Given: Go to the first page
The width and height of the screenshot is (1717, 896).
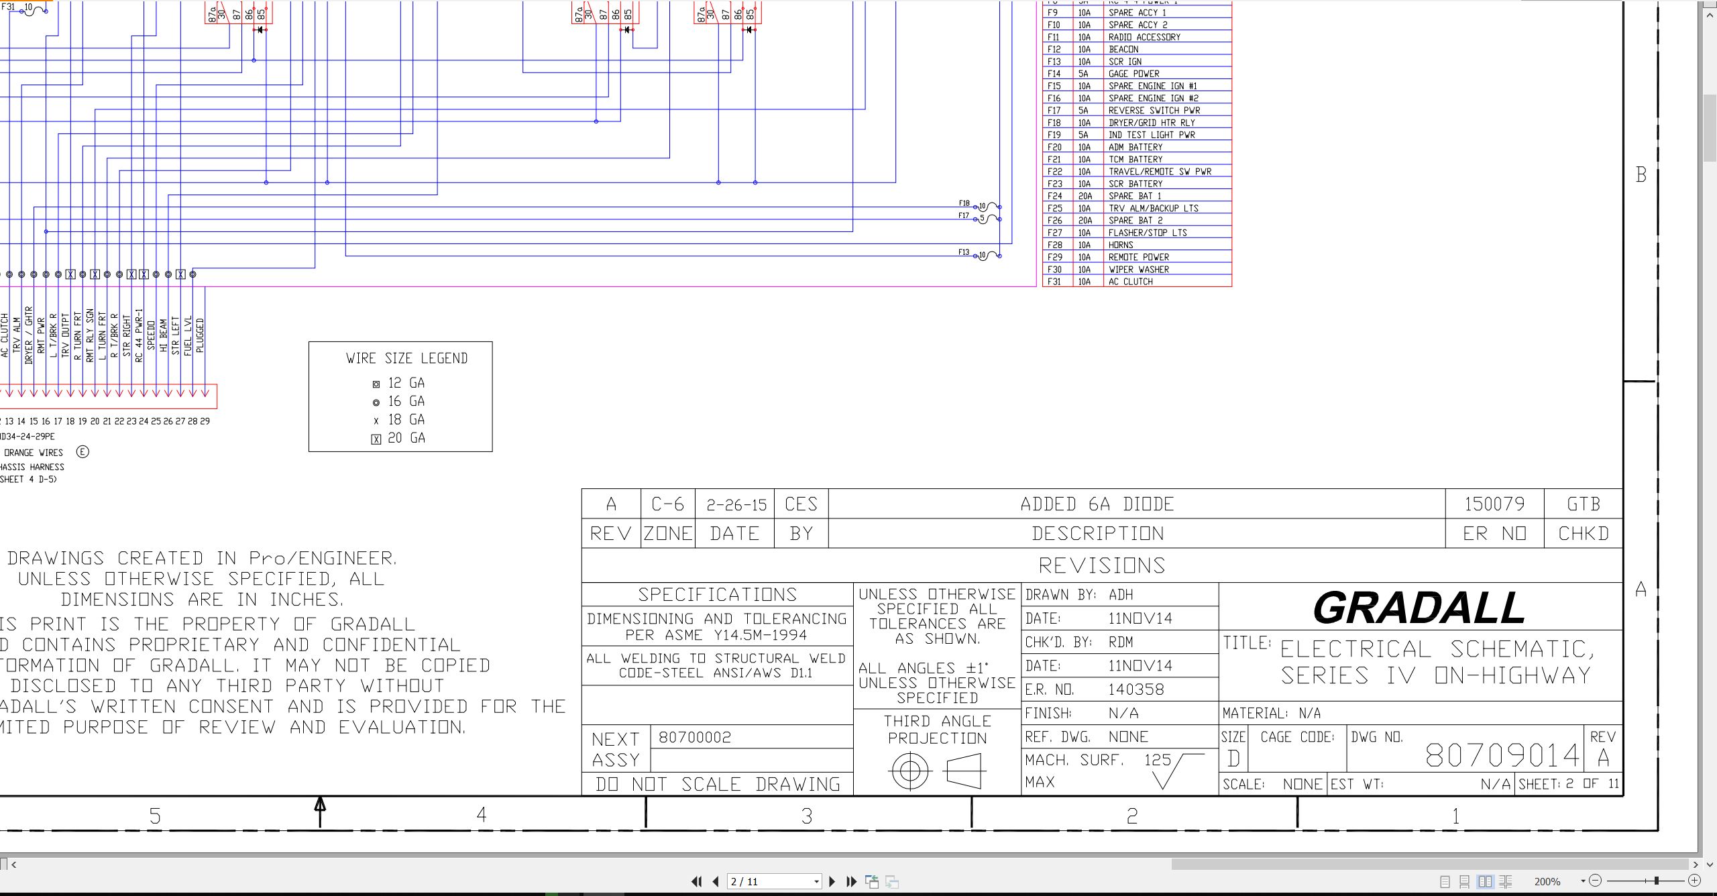Looking at the screenshot, I should [697, 881].
